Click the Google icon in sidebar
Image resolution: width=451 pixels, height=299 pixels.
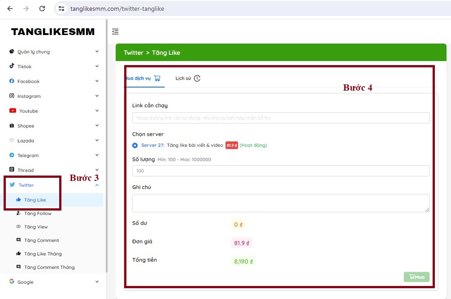coord(12,281)
